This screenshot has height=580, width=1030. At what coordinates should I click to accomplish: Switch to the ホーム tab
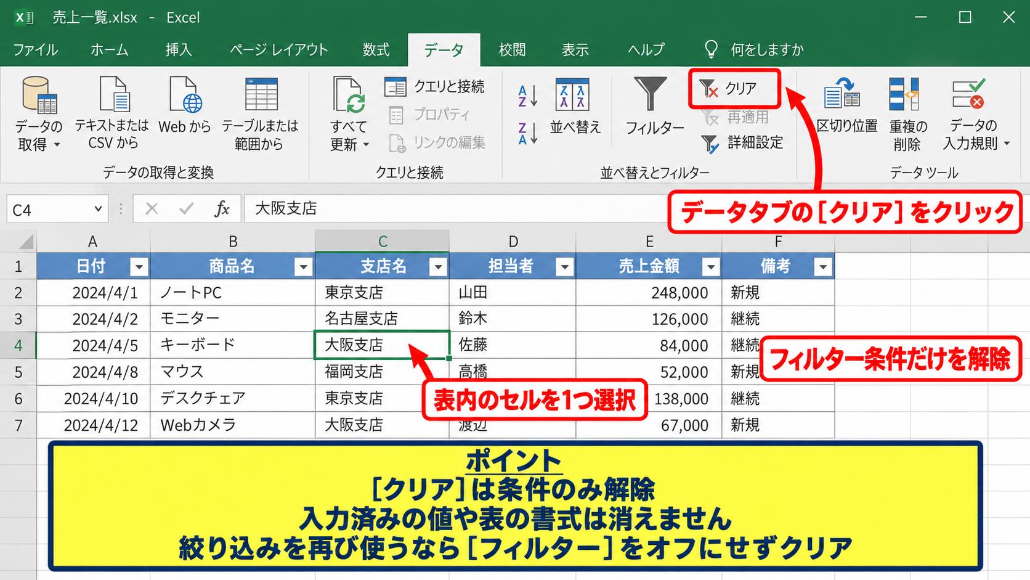[110, 49]
